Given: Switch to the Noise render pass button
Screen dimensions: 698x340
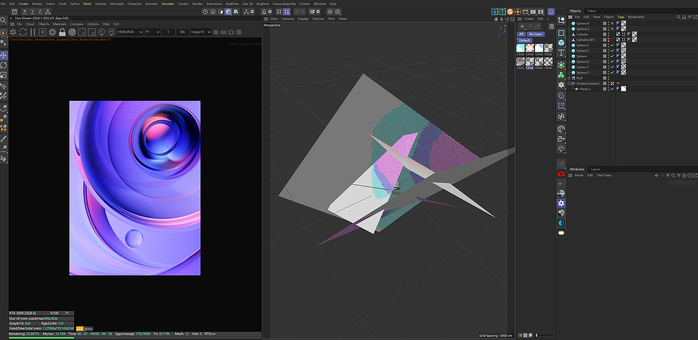Looking at the screenshot, I should [88, 329].
